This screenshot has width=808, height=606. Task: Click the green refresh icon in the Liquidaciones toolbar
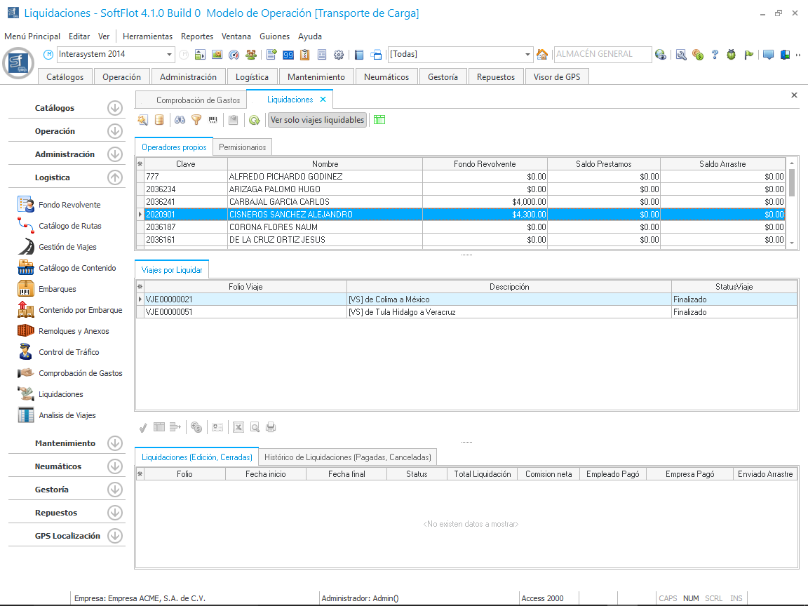(254, 120)
